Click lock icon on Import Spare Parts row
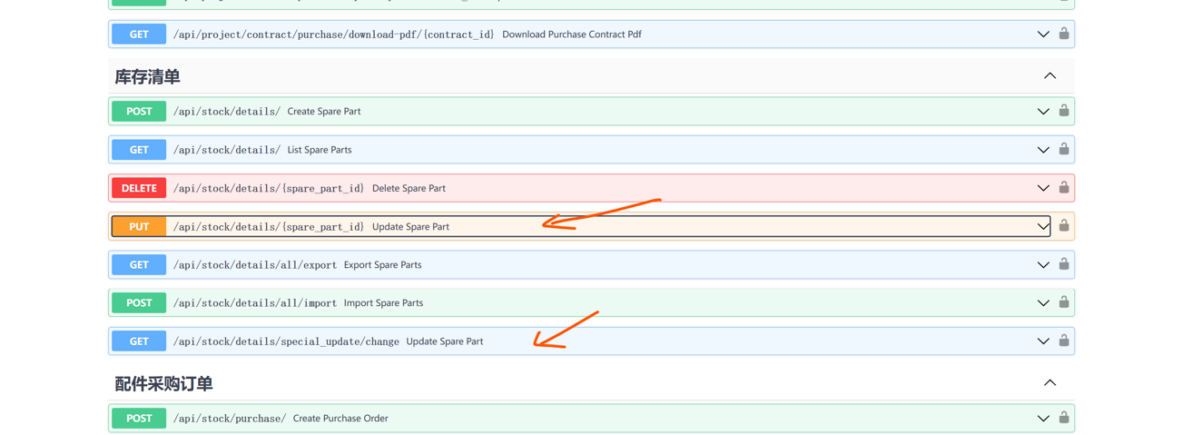The image size is (1182, 435). [x=1063, y=302]
